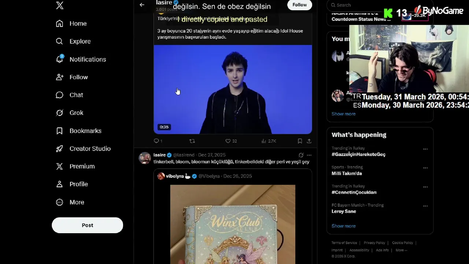The width and height of the screenshot is (469, 264).
Task: Show more trends in What's happening
Action: tap(343, 226)
